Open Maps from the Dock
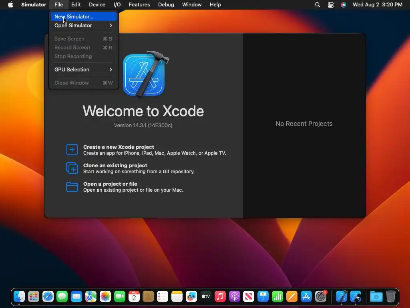Image resolution: width=410 pixels, height=308 pixels. point(91,296)
